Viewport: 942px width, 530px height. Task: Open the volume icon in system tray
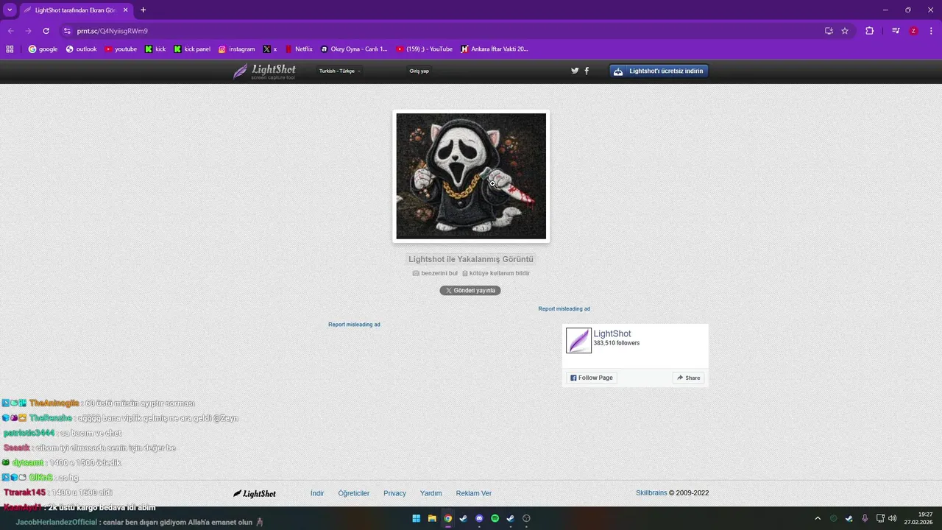point(893,518)
